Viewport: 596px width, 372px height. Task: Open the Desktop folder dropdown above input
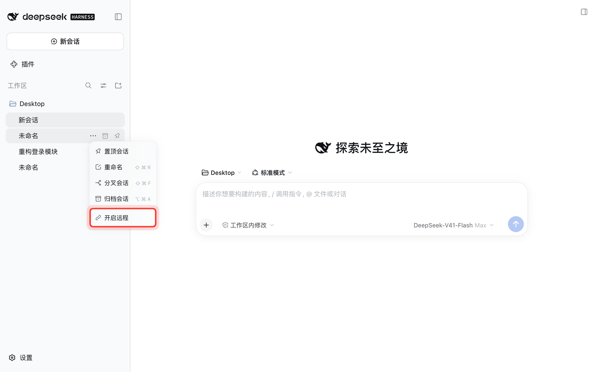(x=221, y=173)
